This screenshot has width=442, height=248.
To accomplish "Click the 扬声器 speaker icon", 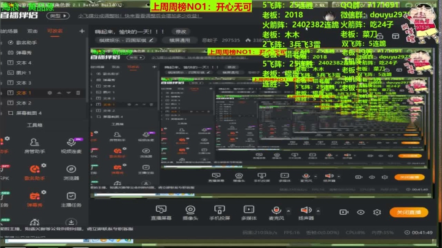I will (306, 210).
